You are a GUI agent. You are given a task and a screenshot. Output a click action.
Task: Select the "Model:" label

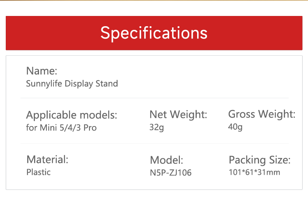tap(166, 160)
